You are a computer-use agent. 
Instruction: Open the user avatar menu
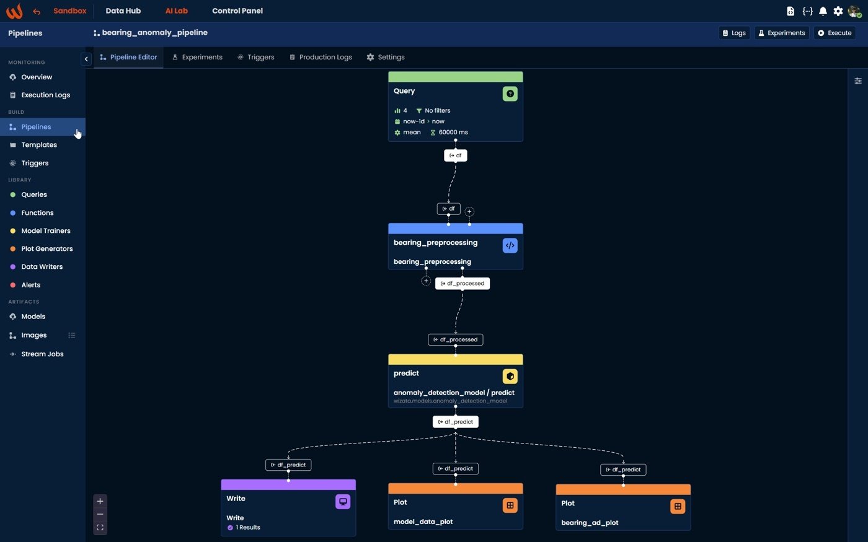coord(854,11)
